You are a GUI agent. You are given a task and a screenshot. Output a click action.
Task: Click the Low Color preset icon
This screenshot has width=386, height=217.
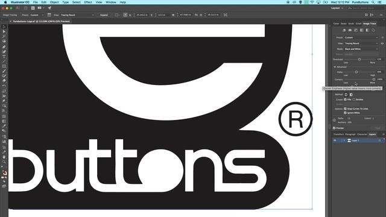[x=356, y=30]
